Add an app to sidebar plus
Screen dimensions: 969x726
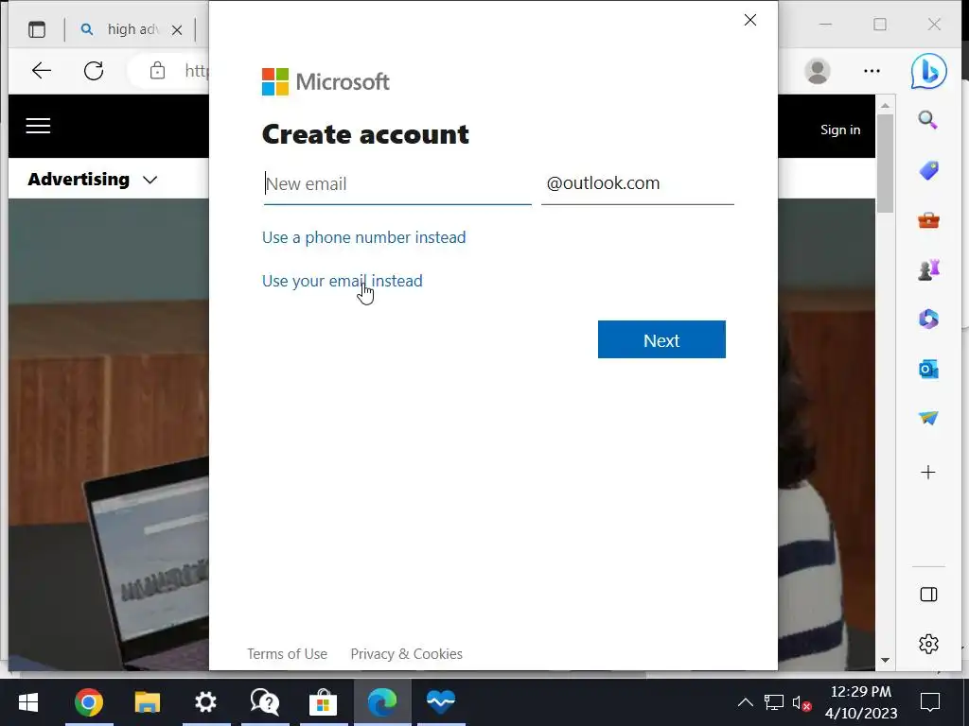[928, 473]
